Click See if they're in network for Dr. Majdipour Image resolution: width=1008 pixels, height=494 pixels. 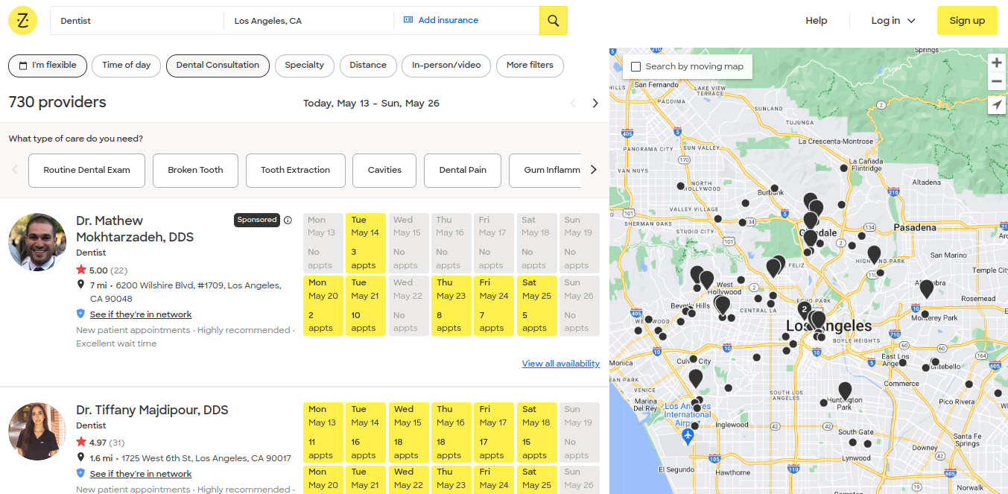tap(140, 473)
